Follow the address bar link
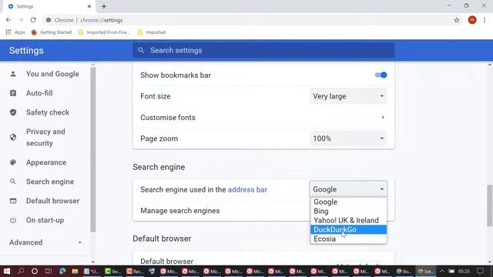 pyautogui.click(x=247, y=190)
